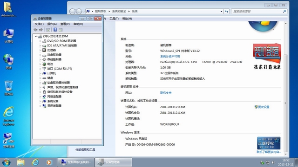298x167 pixels.
Task: Open the Device Manager properties toolbar icon
Action: (48, 30)
